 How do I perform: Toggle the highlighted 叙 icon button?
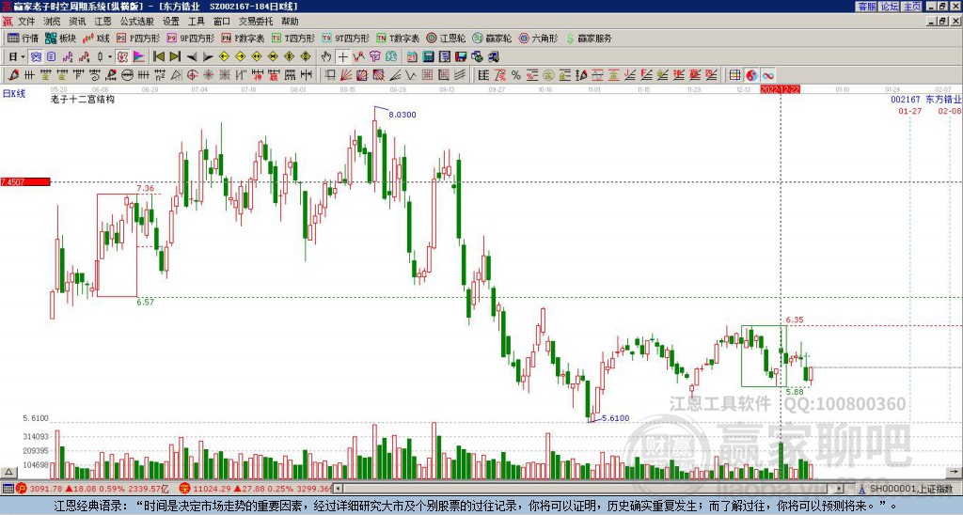pyautogui.click(x=122, y=57)
